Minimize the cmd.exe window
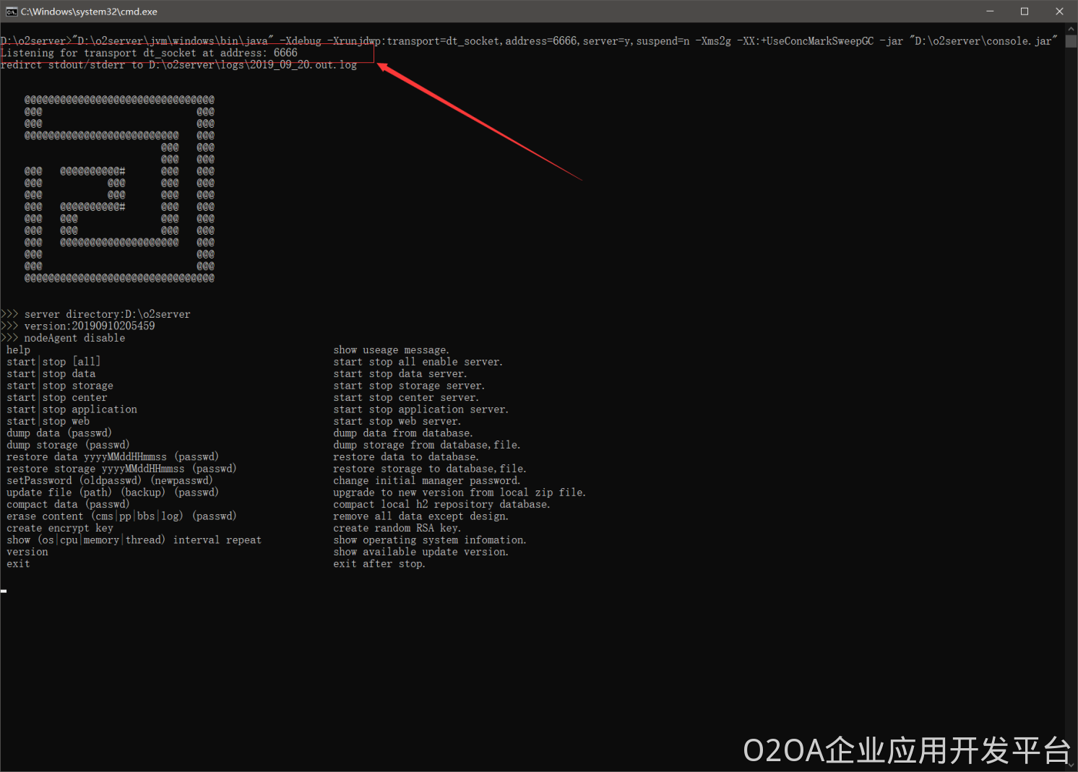This screenshot has width=1078, height=772. (x=990, y=12)
